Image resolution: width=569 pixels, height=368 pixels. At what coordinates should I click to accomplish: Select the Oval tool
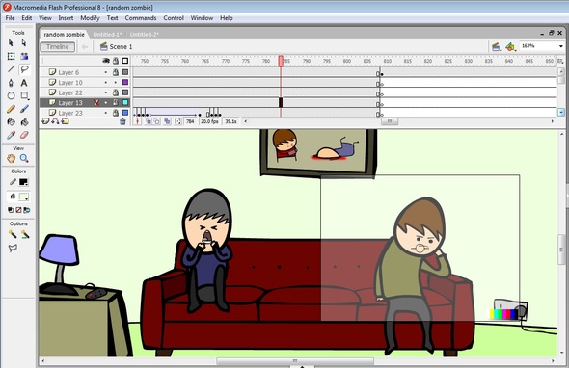coord(11,95)
